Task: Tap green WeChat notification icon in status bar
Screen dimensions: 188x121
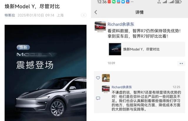Action: tap(114, 2)
